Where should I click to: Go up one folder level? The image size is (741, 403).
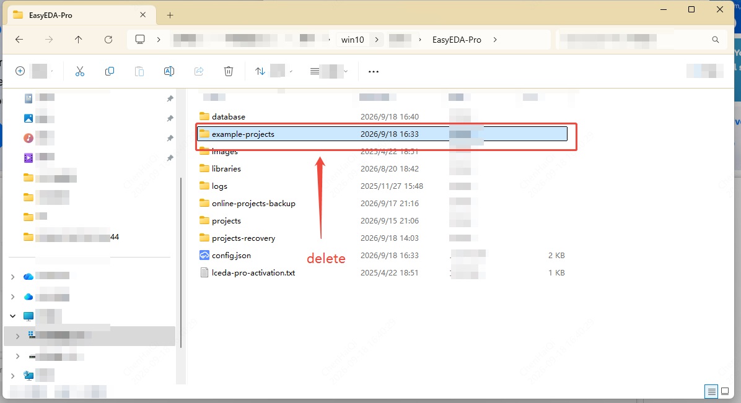[x=79, y=40]
